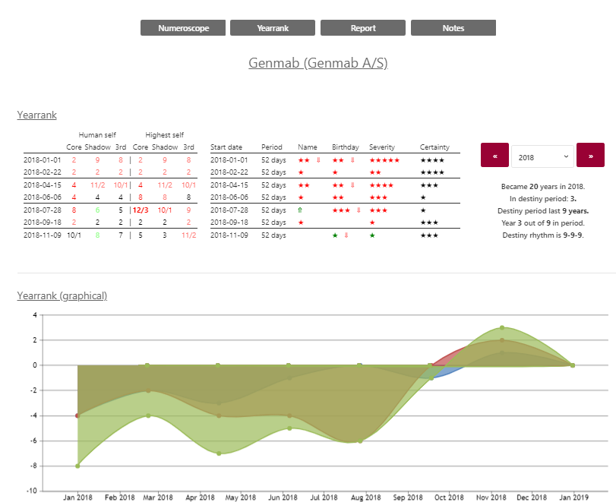The height and width of the screenshot is (502, 616).
Task: Click the chart point at -8 in Jan 2018
Action: click(x=77, y=466)
